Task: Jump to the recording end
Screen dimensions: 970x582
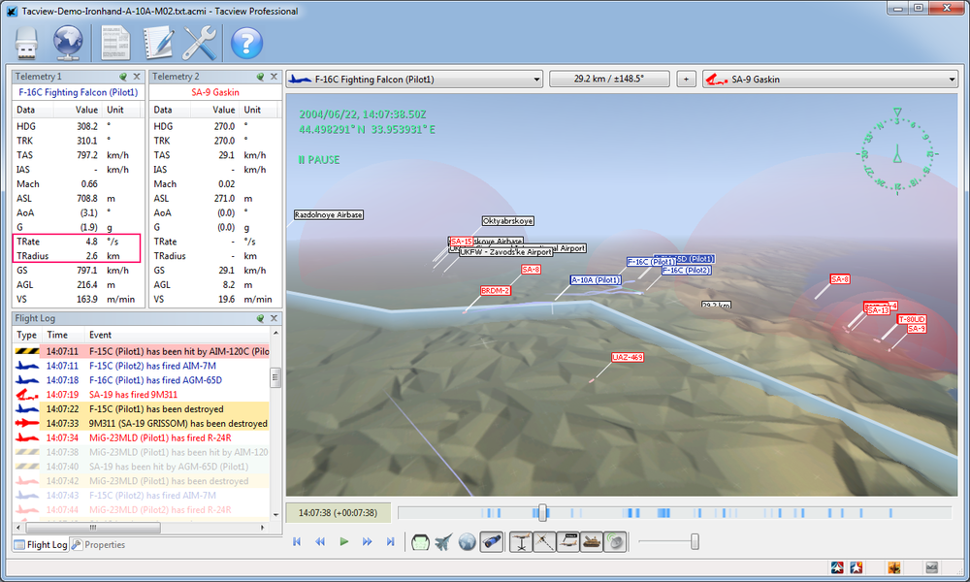Action: pyautogui.click(x=390, y=542)
